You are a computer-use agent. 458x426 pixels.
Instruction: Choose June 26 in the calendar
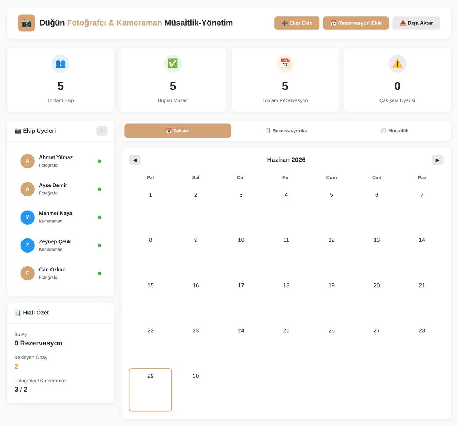(331, 344)
